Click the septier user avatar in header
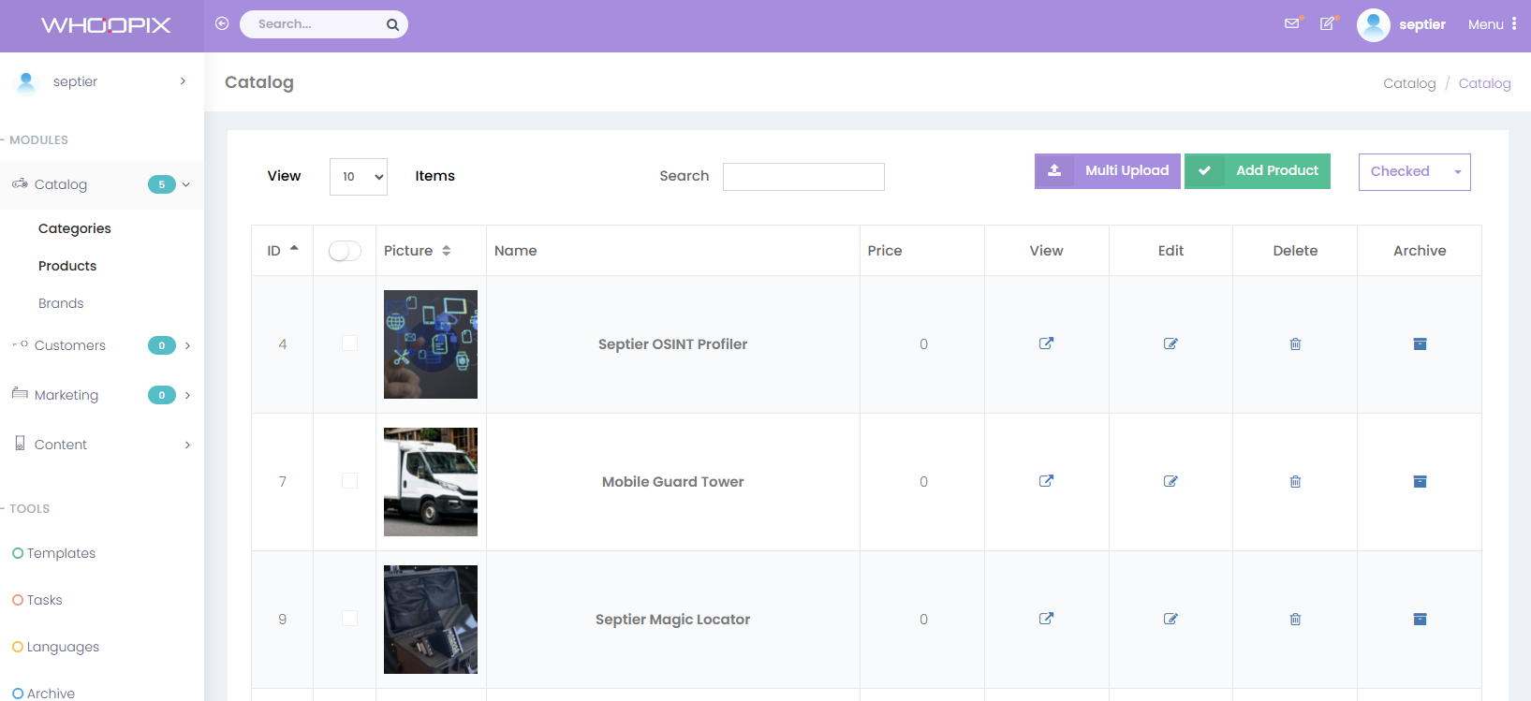Image resolution: width=1531 pixels, height=701 pixels. point(1373,25)
